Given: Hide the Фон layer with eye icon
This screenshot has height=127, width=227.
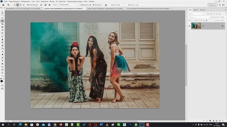Looking at the screenshot, I should (189, 26).
